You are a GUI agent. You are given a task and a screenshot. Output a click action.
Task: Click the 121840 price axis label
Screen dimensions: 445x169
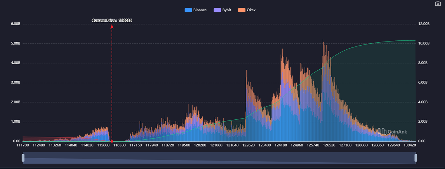pos(233,145)
